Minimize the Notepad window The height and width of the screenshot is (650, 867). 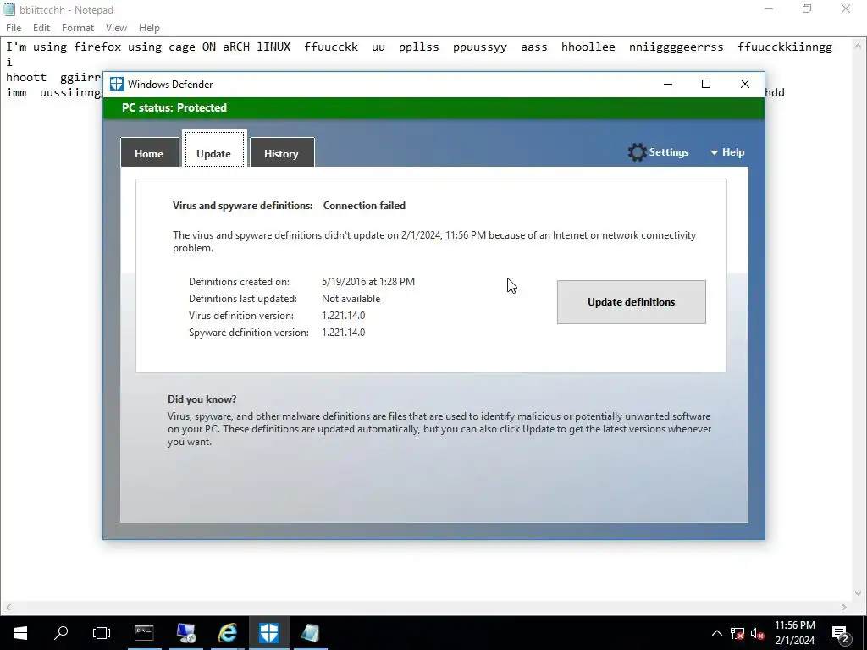(769, 8)
